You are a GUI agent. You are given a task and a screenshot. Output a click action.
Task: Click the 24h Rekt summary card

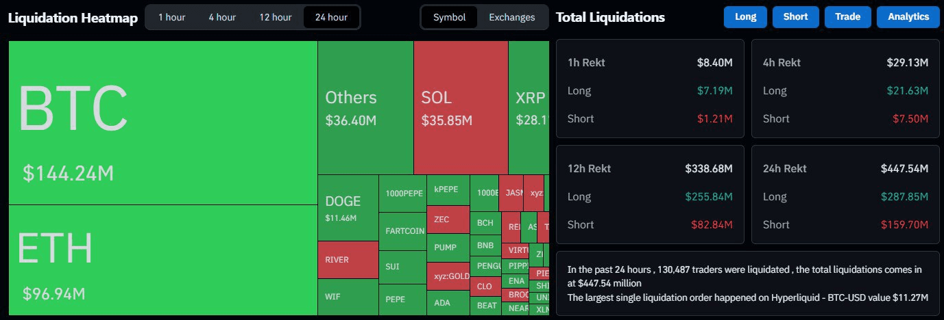click(845, 195)
